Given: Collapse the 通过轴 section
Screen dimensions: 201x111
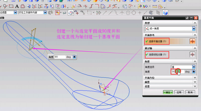Looking at the screenshot, I should click(195, 48).
